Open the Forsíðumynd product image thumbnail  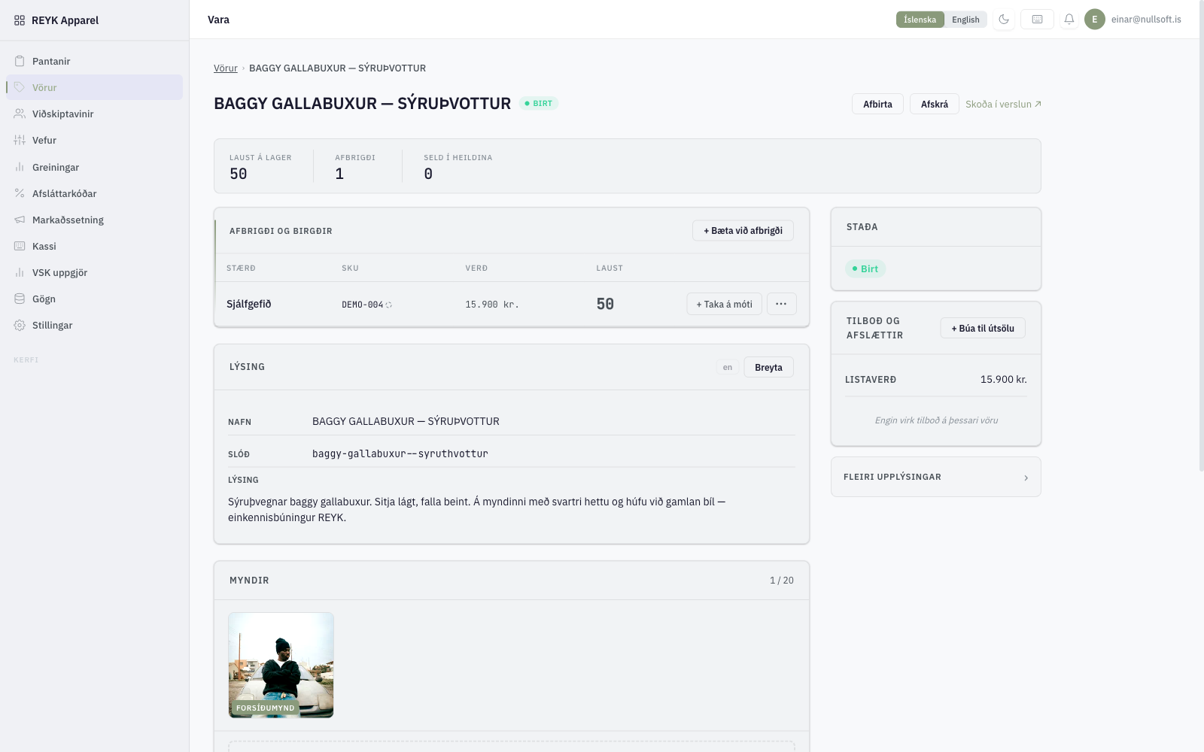click(281, 665)
